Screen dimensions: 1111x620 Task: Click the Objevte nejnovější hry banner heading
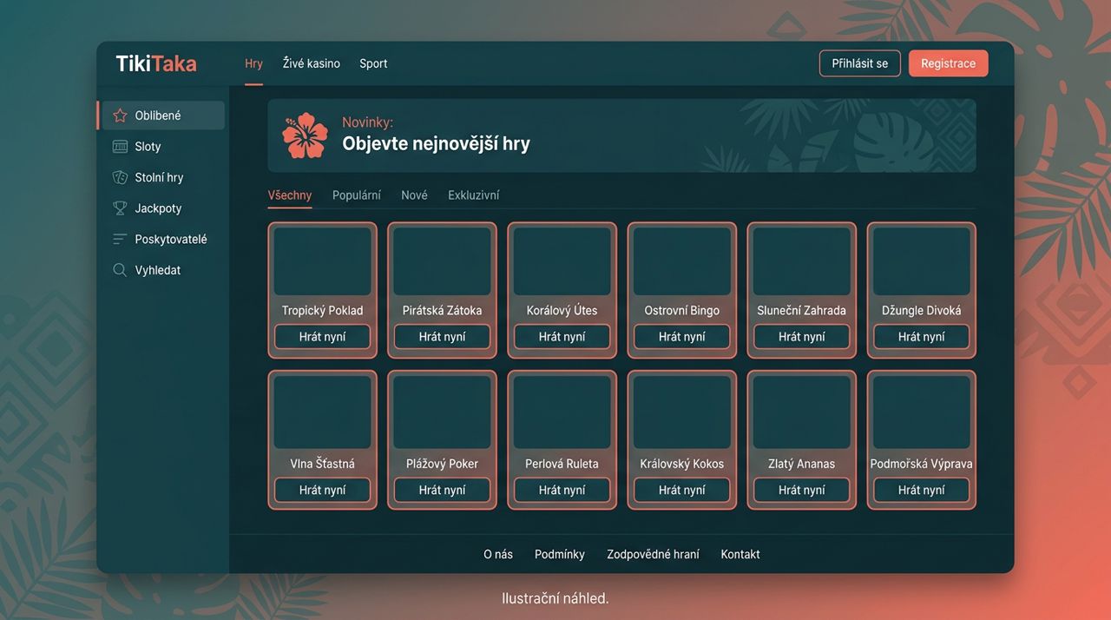(436, 144)
